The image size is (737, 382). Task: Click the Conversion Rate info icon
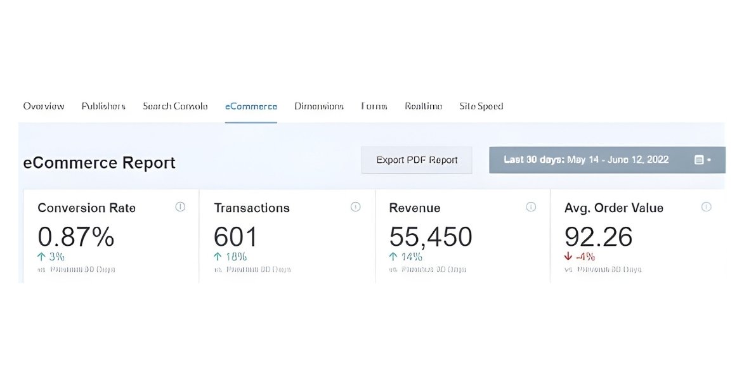[x=180, y=207]
